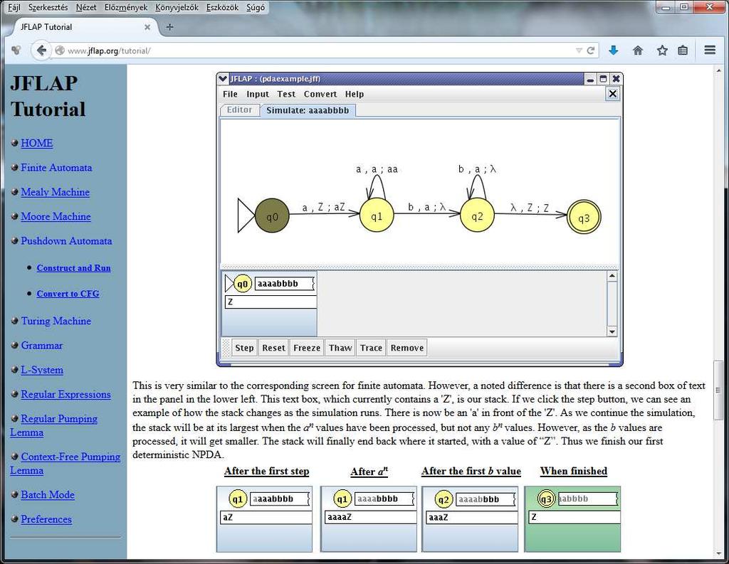Open the Finite Automata link
This screenshot has height=564, width=729.
coord(56,168)
